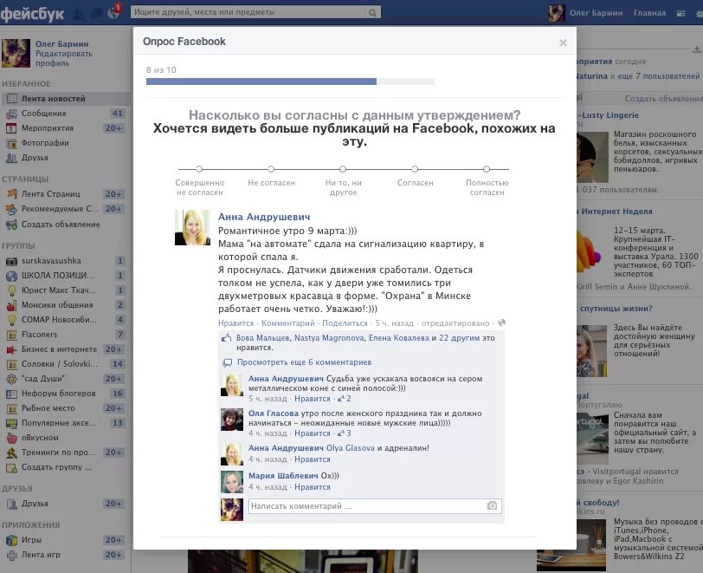Image resolution: width=703 pixels, height=573 pixels.
Task: Click Анна Андрушевич's large post avatar
Action: click(x=192, y=228)
